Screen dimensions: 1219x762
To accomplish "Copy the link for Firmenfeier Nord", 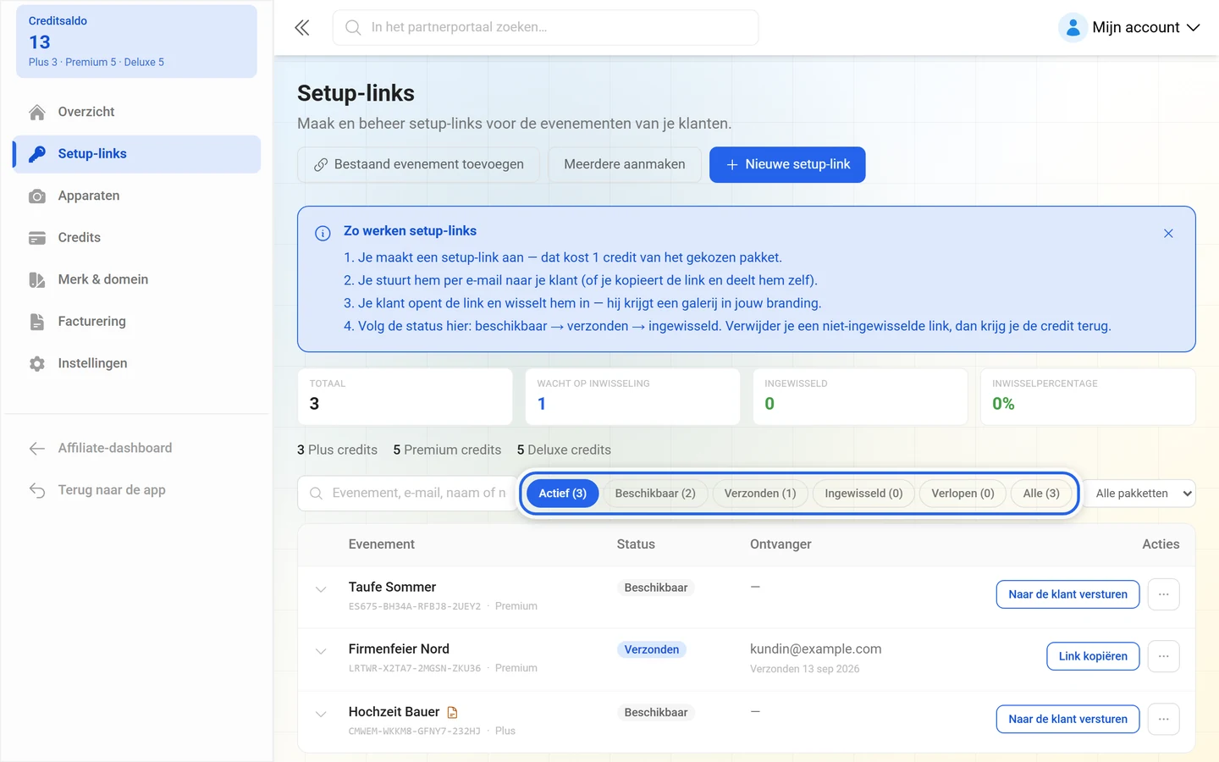I will tap(1093, 656).
